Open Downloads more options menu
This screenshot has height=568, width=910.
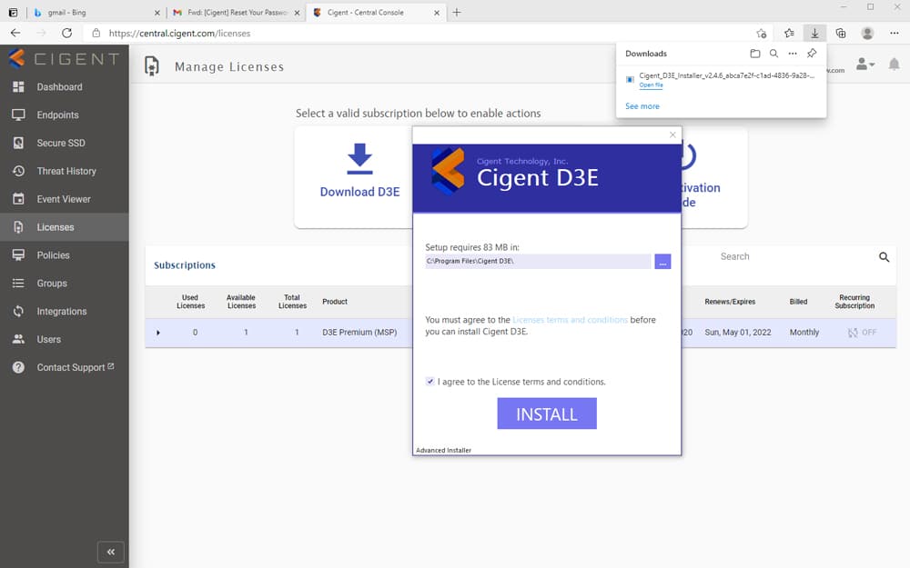pyautogui.click(x=793, y=54)
